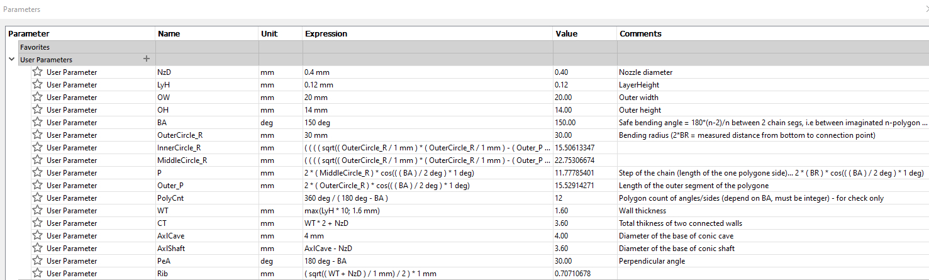Click the favorite star for WT parameter

tap(38, 210)
